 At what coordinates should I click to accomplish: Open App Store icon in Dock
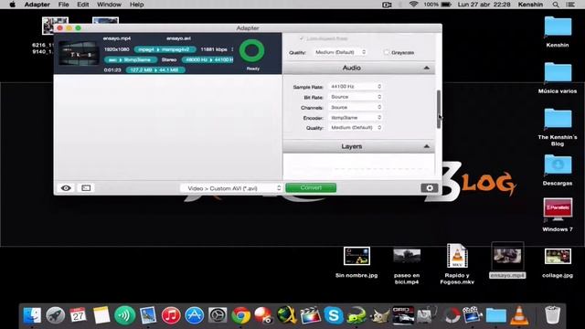click(x=195, y=315)
